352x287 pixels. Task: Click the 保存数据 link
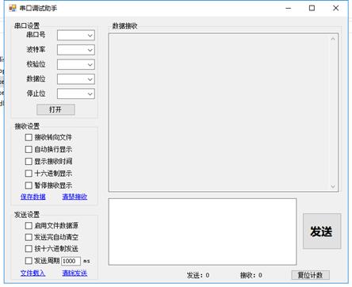(33, 197)
